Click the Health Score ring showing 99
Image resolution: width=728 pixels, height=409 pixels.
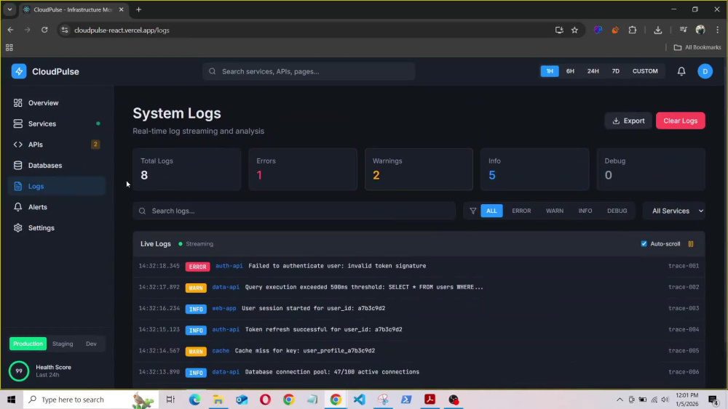(19, 371)
